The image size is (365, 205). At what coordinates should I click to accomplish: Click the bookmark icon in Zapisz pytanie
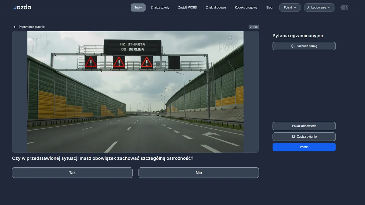(x=294, y=137)
